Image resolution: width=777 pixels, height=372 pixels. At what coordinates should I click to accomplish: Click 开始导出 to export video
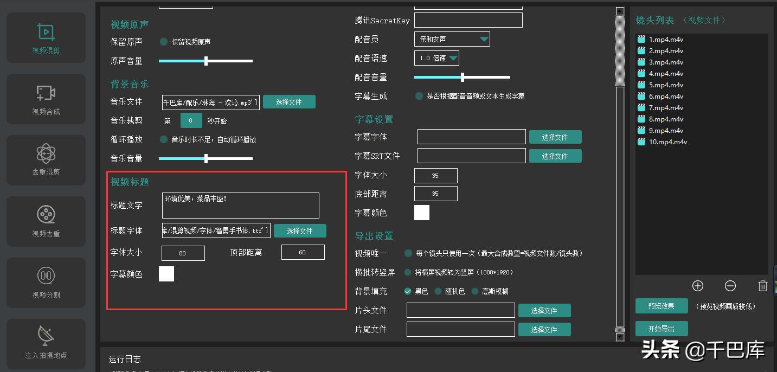click(x=662, y=328)
